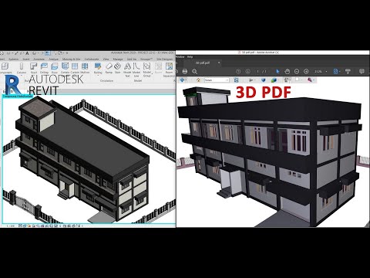
Task: Select the Ramp tool in Revit ribbon
Action: point(109,68)
